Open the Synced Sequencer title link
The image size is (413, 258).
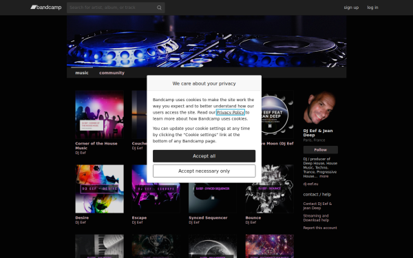tap(208, 217)
